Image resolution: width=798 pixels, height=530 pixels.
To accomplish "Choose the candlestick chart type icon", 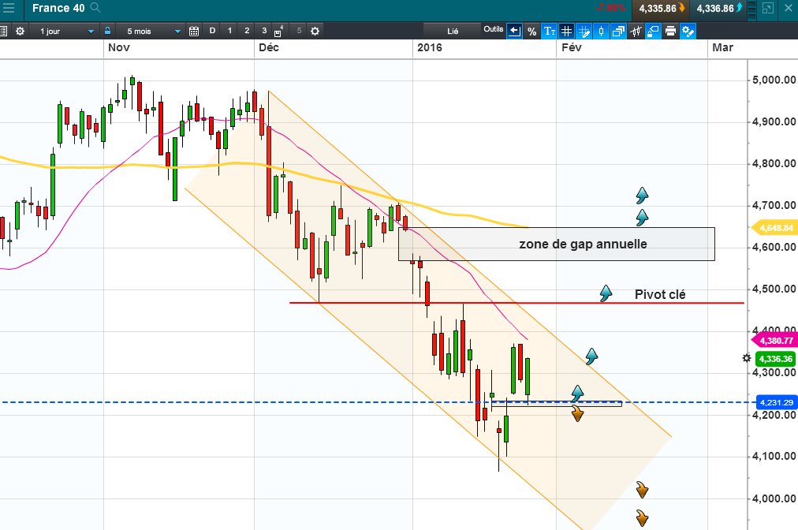I will click(601, 31).
